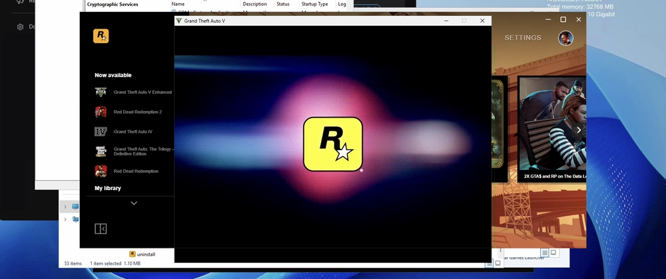The width and height of the screenshot is (666, 279).
Task: Click the Grand Theft Auto IV icon
Action: 101,132
